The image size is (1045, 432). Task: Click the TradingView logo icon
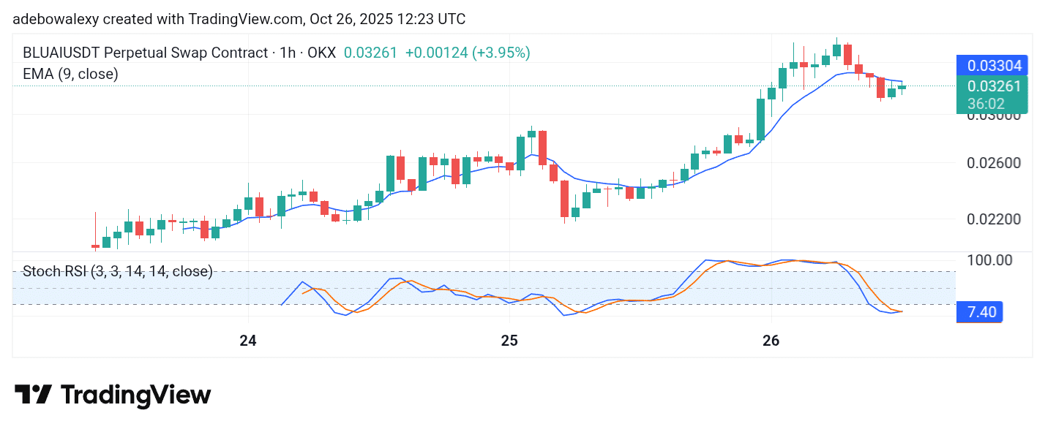(34, 395)
